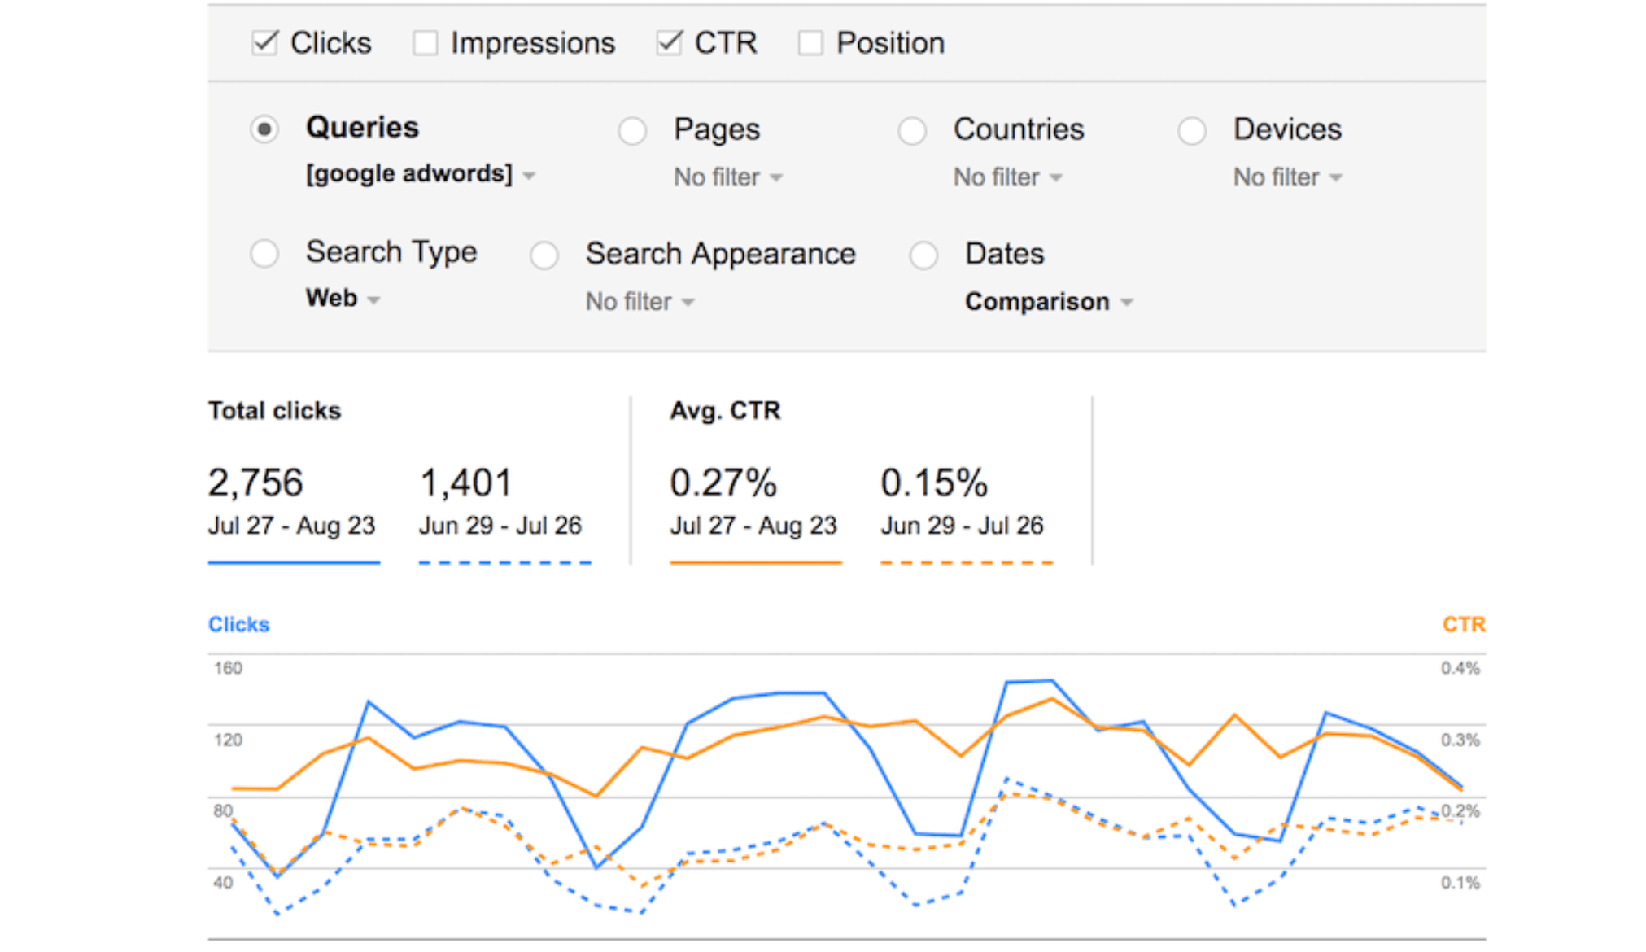Select the Pages radio button
Image resolution: width=1646 pixels, height=952 pixels.
point(632,130)
